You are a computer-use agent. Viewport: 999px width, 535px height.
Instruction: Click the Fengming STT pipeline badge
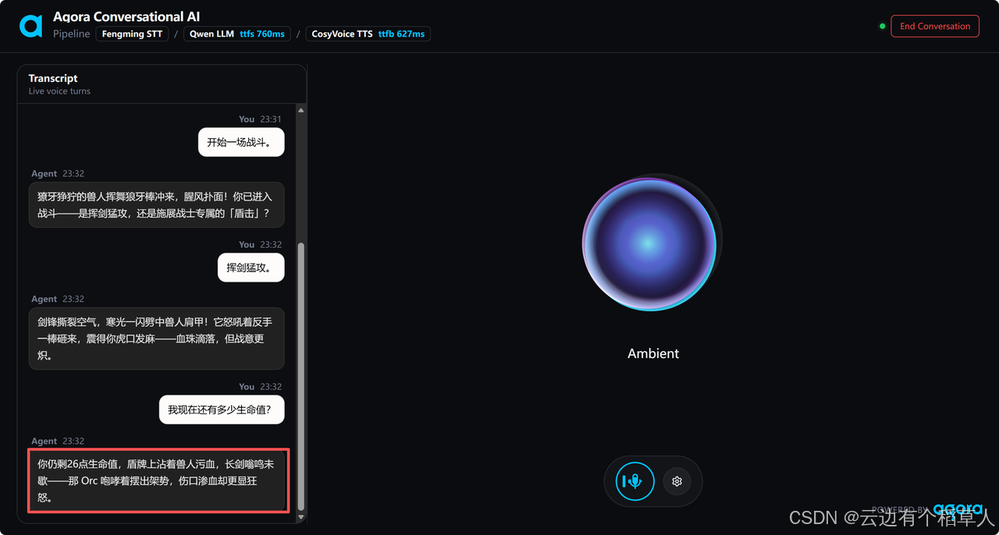132,34
